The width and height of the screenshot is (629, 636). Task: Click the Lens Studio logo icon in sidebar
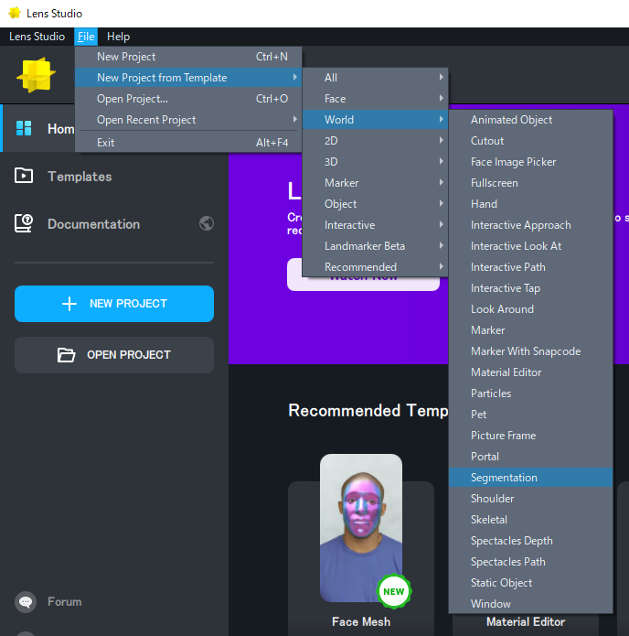[36, 75]
